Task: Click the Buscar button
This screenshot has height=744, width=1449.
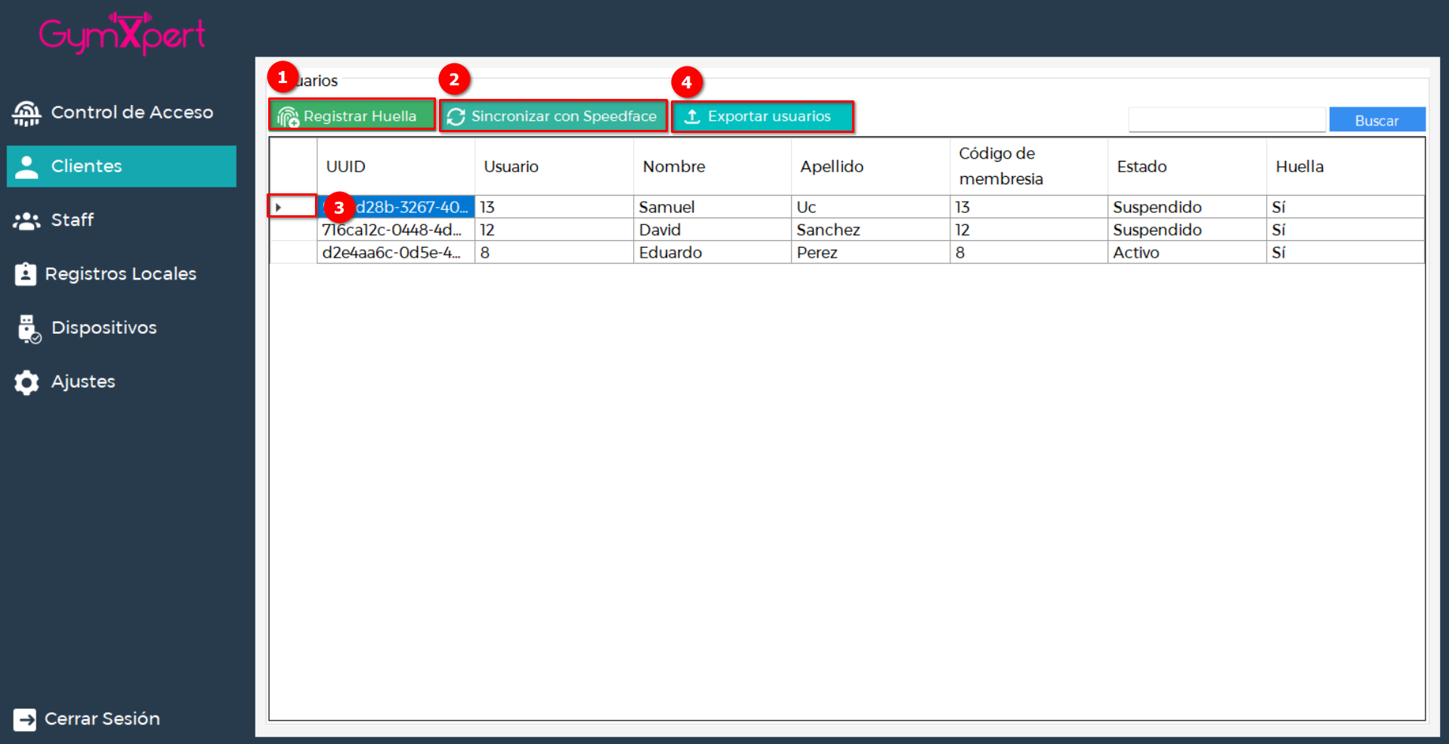Action: tap(1376, 120)
